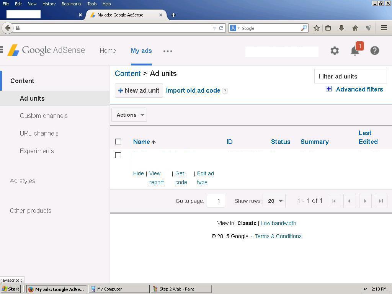
Task: Click the Windows Start button
Action: 10,289
